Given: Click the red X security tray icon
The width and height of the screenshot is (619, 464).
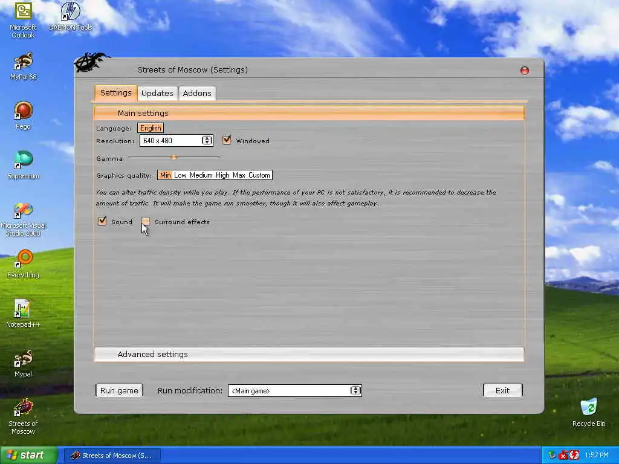Looking at the screenshot, I should pyautogui.click(x=563, y=456).
